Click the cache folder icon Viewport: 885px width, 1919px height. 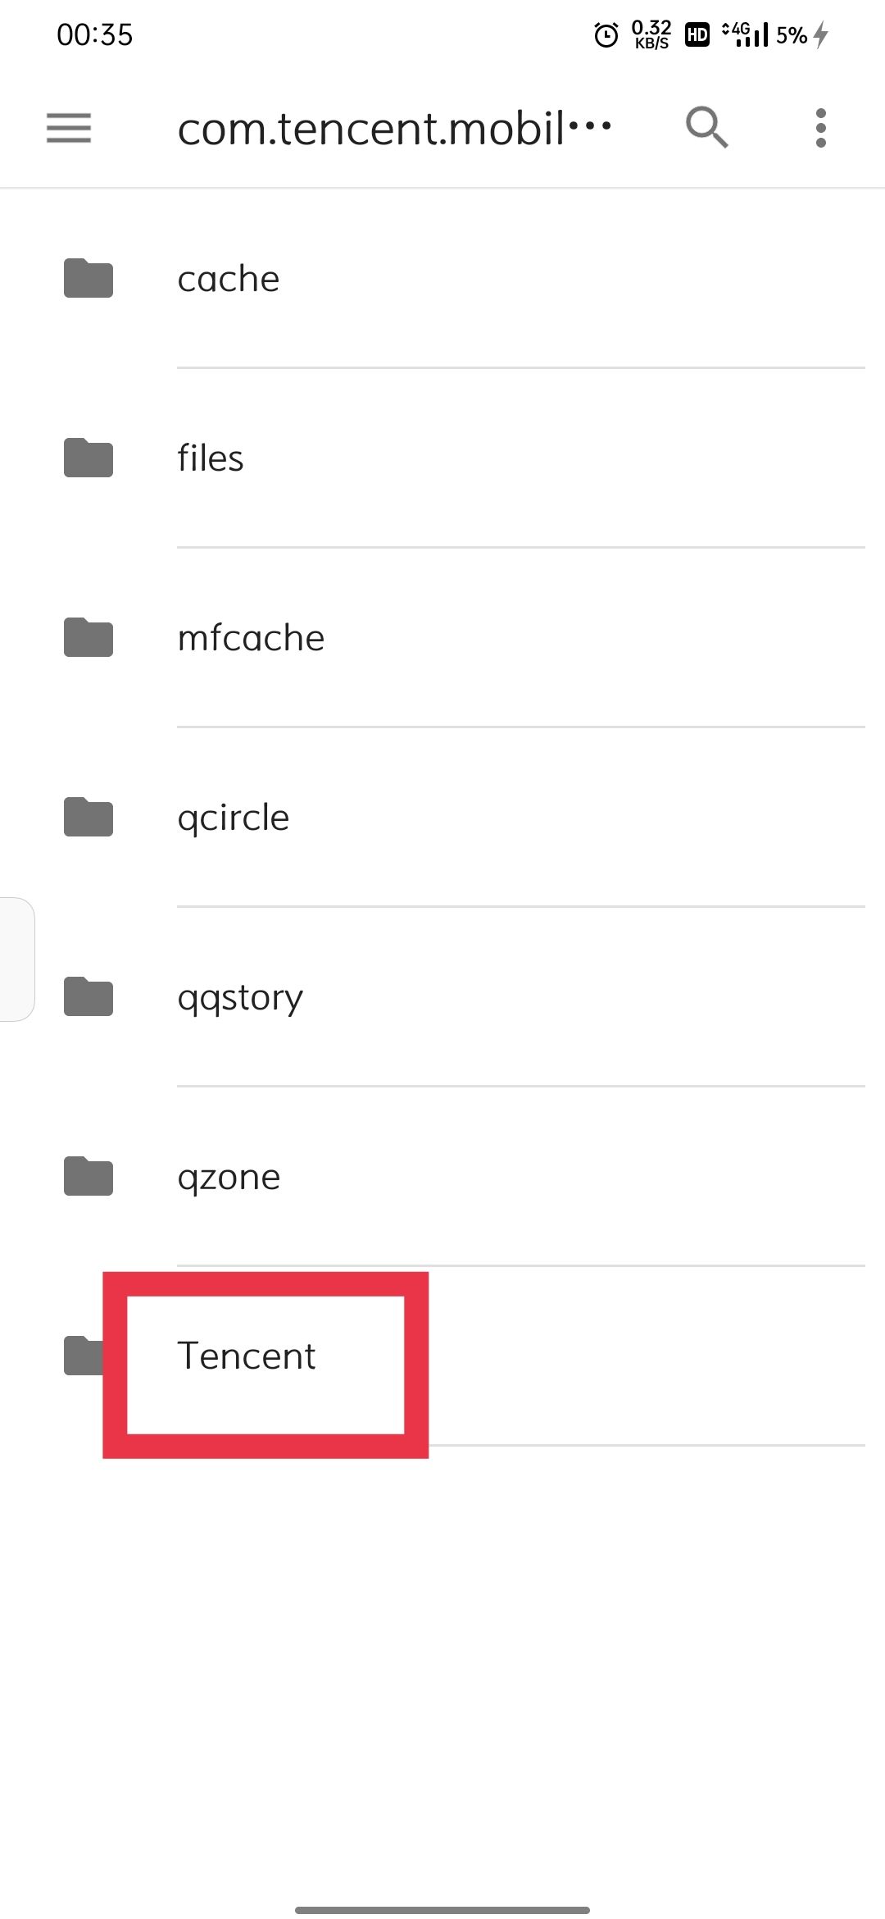click(88, 279)
